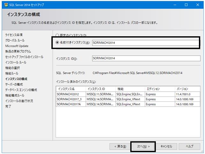
Task: Click the Back (戻る) button
Action: [x=120, y=146]
